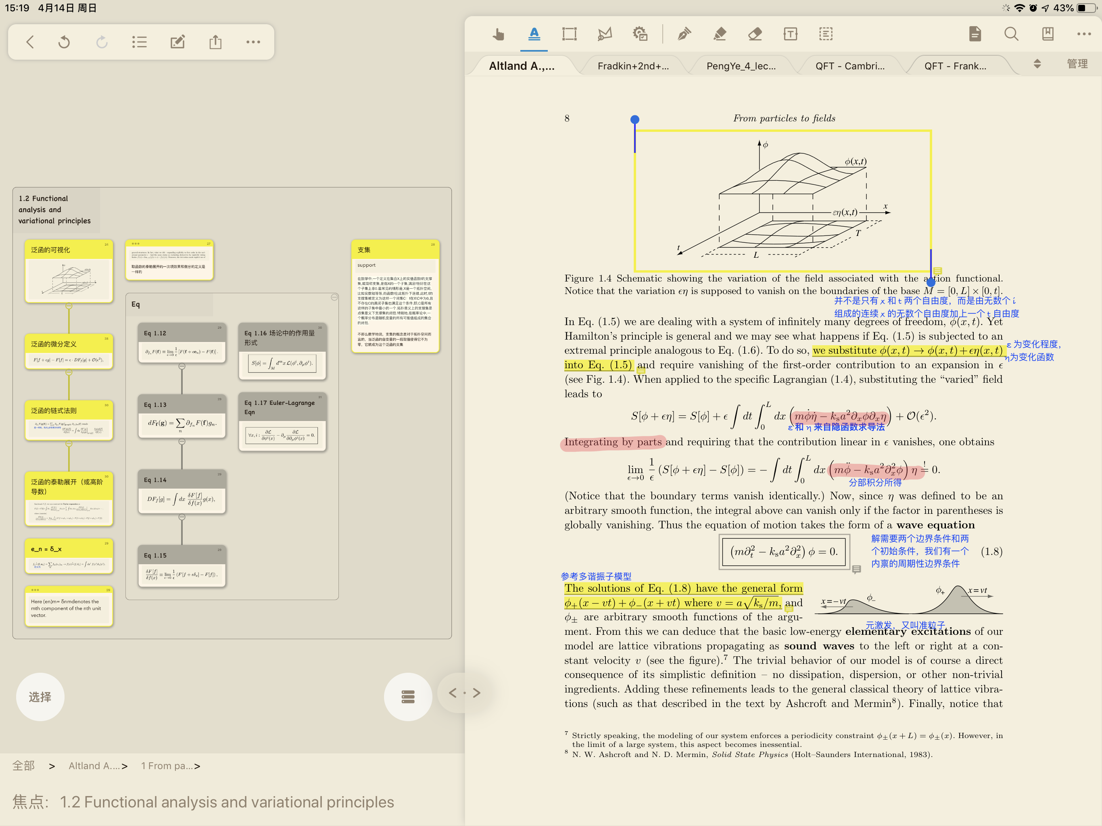The width and height of the screenshot is (1102, 826).
Task: Choose the lasso selection tool
Action: pyautogui.click(x=604, y=34)
